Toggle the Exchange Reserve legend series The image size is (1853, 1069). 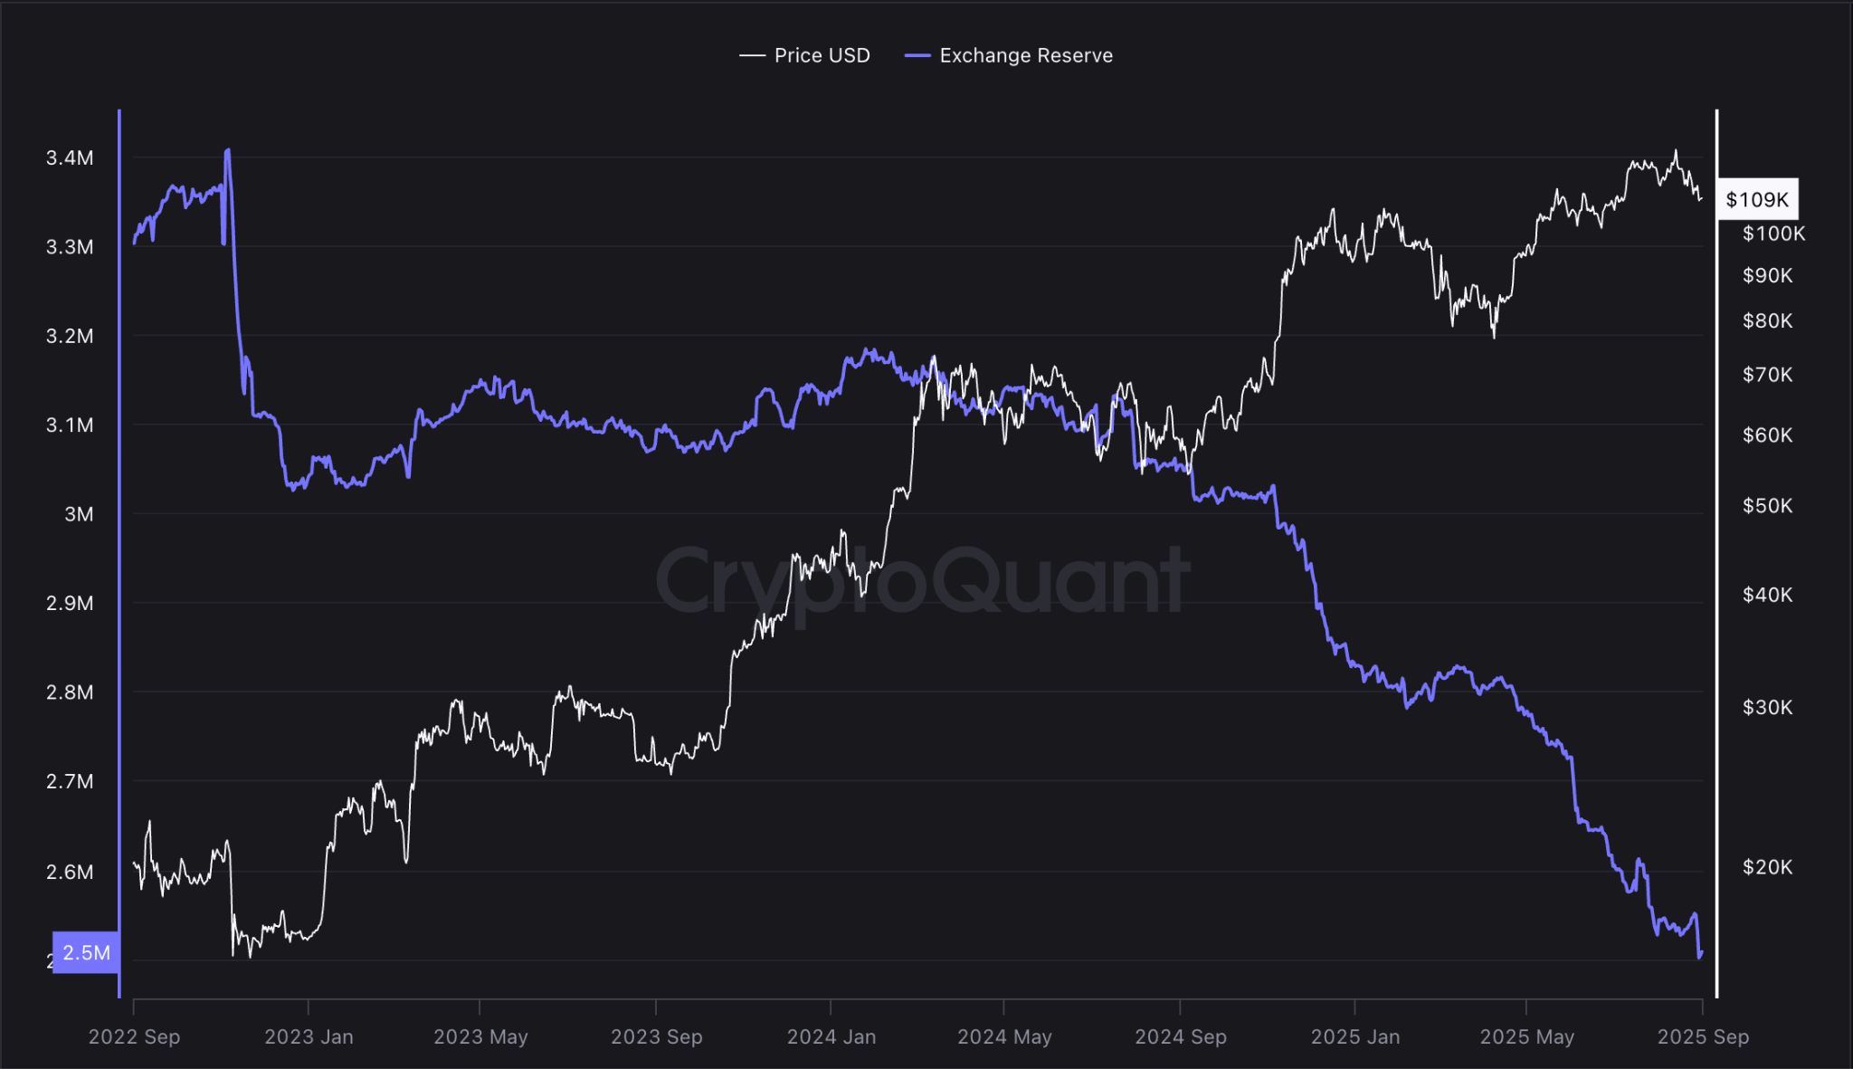pyautogui.click(x=1025, y=55)
